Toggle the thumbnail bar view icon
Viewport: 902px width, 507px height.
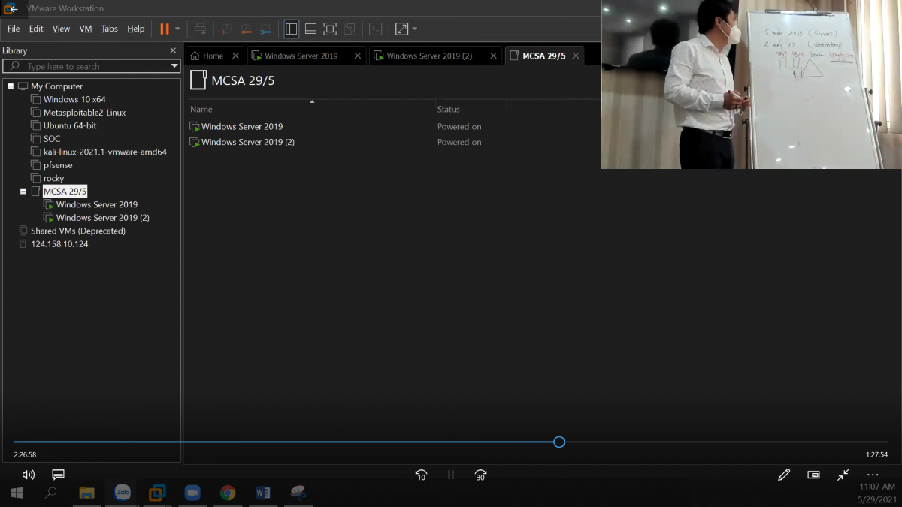tap(310, 29)
